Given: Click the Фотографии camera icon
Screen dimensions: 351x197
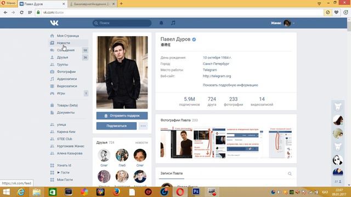Looking at the screenshot, I should point(52,72).
